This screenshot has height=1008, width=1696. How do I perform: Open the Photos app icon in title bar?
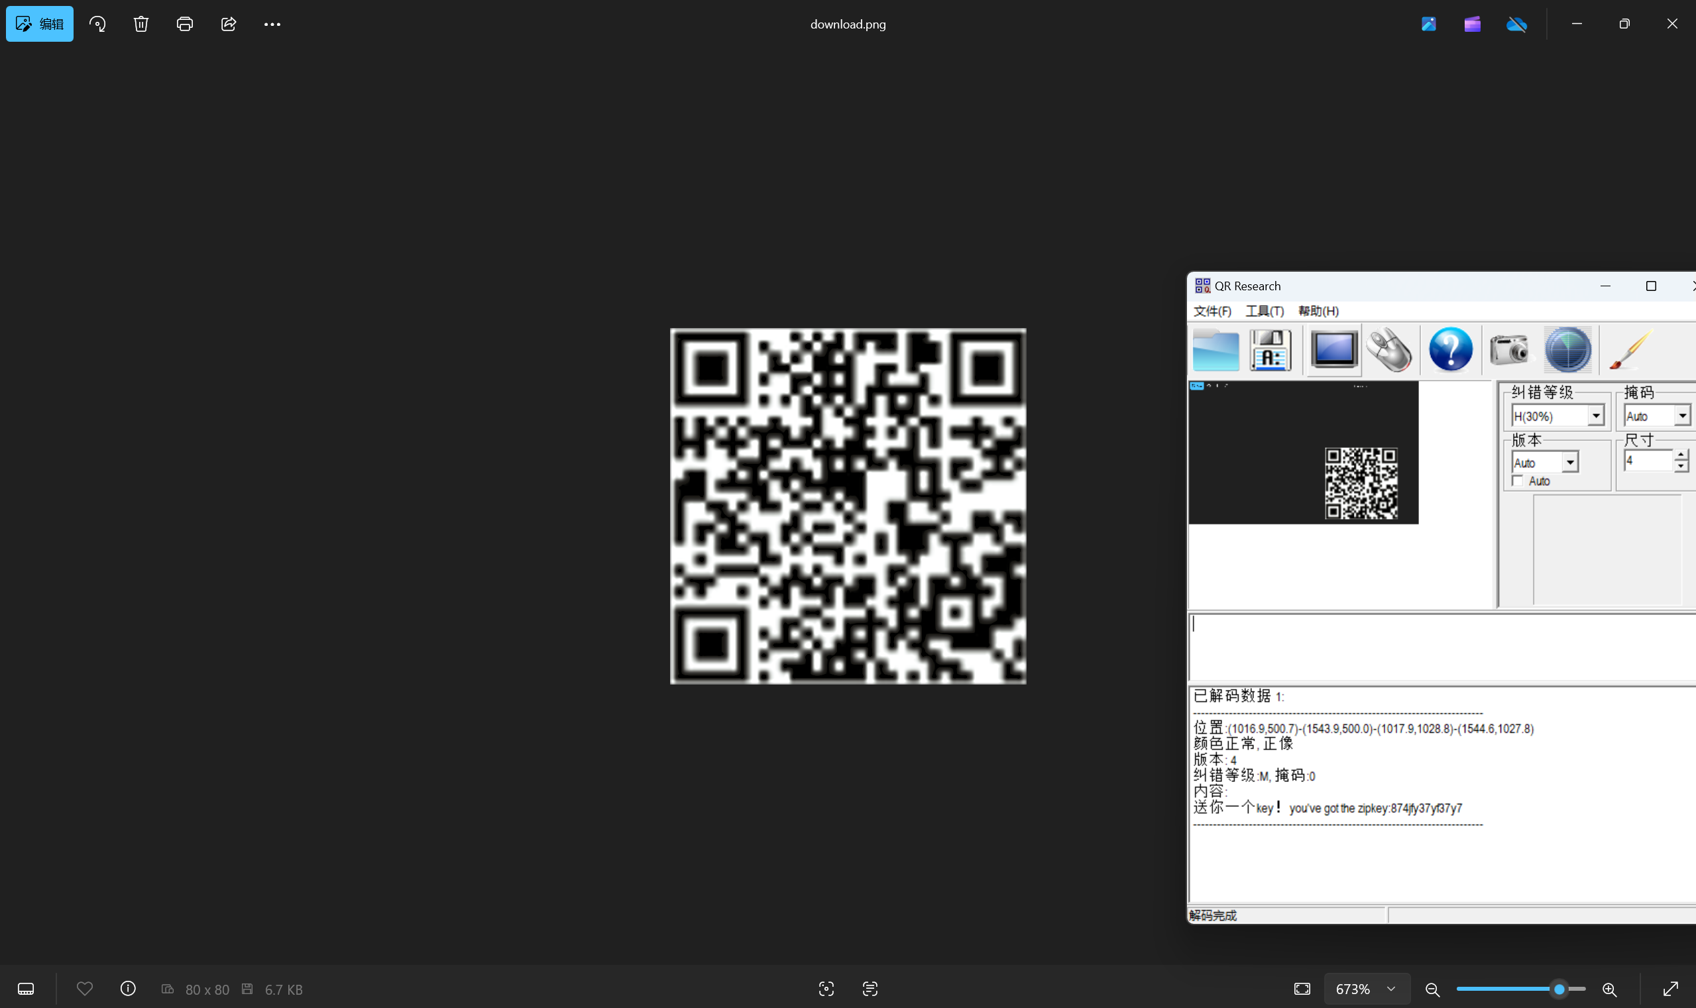tap(1428, 24)
